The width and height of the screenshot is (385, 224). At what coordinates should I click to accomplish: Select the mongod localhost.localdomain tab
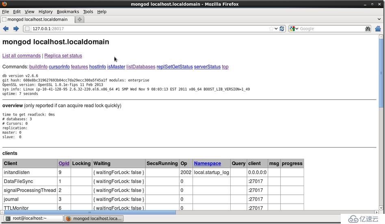[37, 20]
